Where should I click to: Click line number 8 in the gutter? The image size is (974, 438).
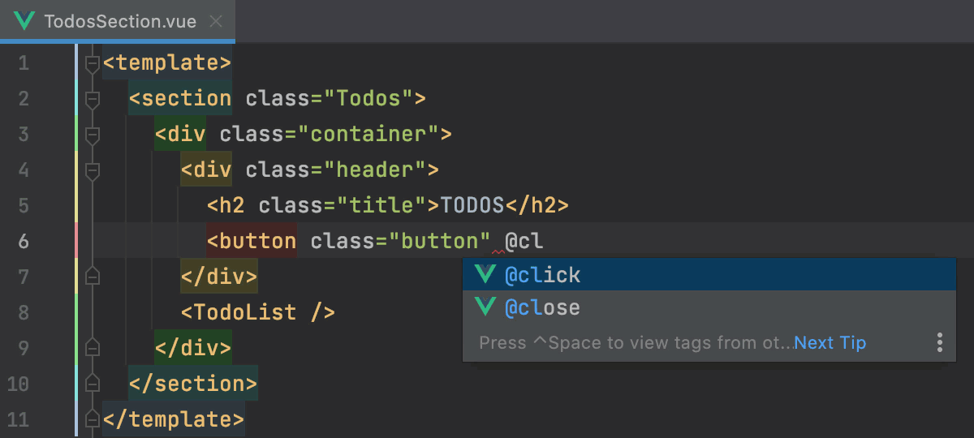23,312
